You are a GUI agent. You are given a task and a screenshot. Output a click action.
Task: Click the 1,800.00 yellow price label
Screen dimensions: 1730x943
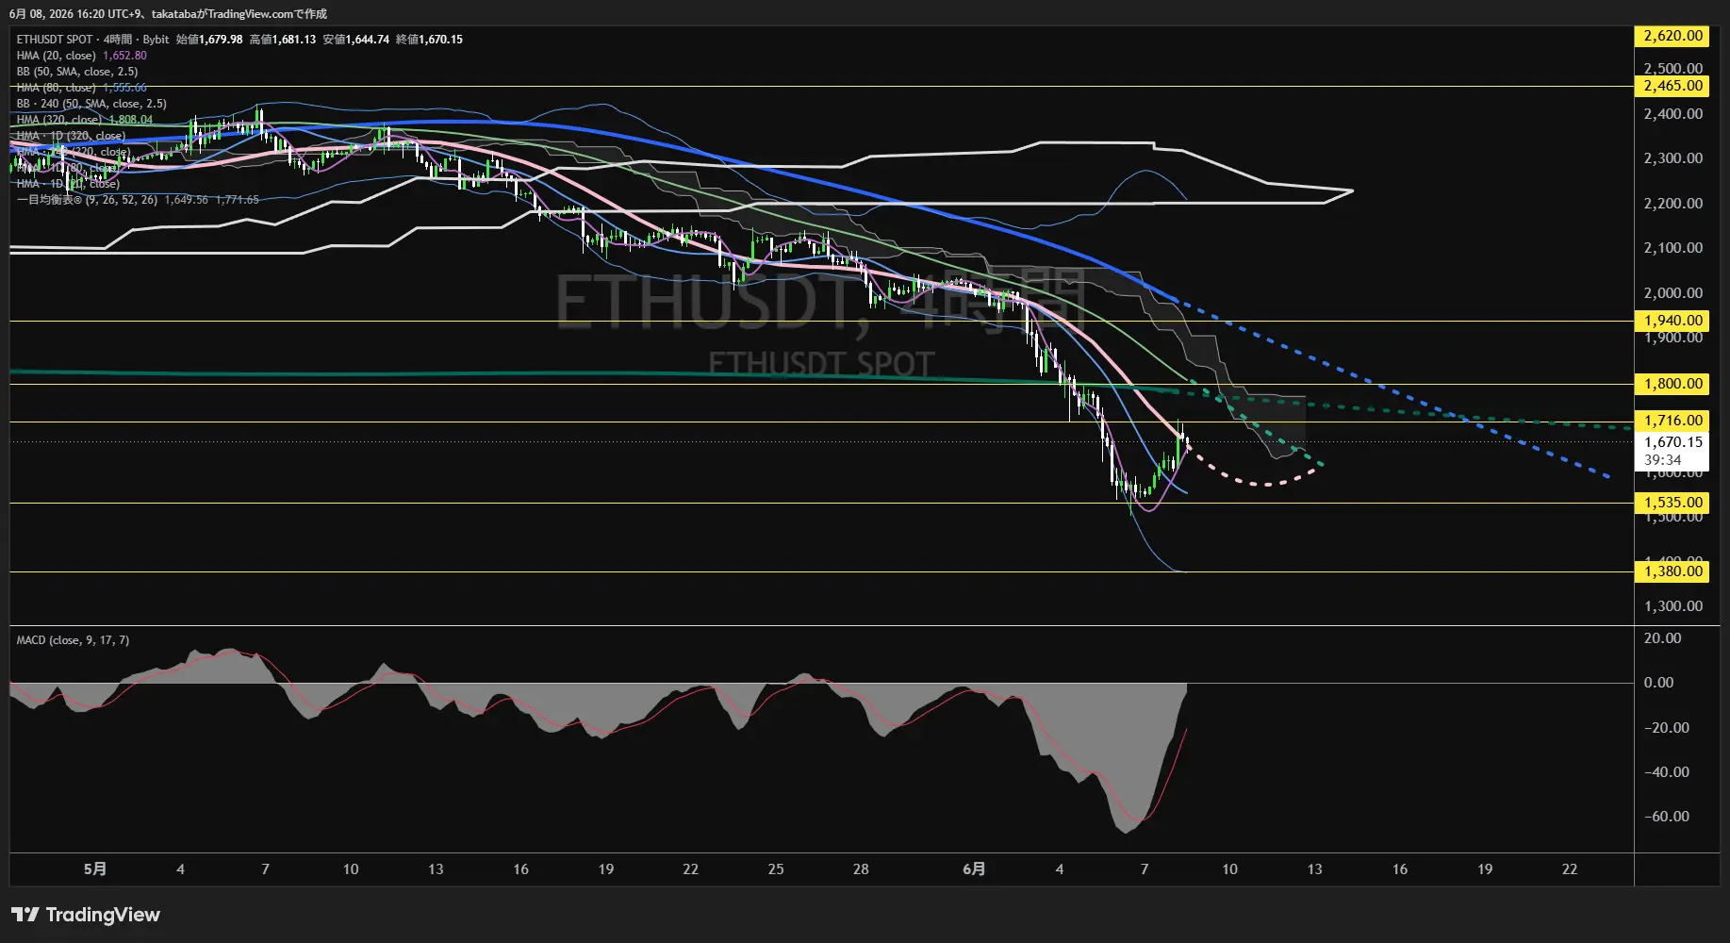(1672, 384)
